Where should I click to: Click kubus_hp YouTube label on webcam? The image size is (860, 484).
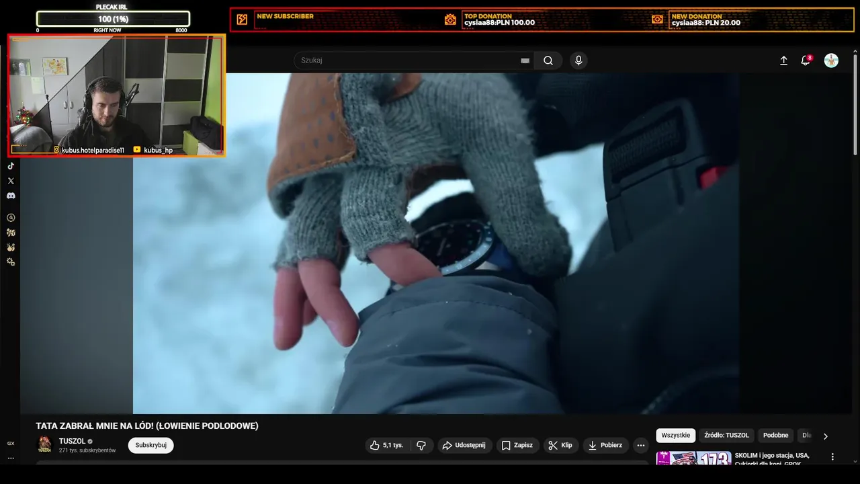coord(153,150)
